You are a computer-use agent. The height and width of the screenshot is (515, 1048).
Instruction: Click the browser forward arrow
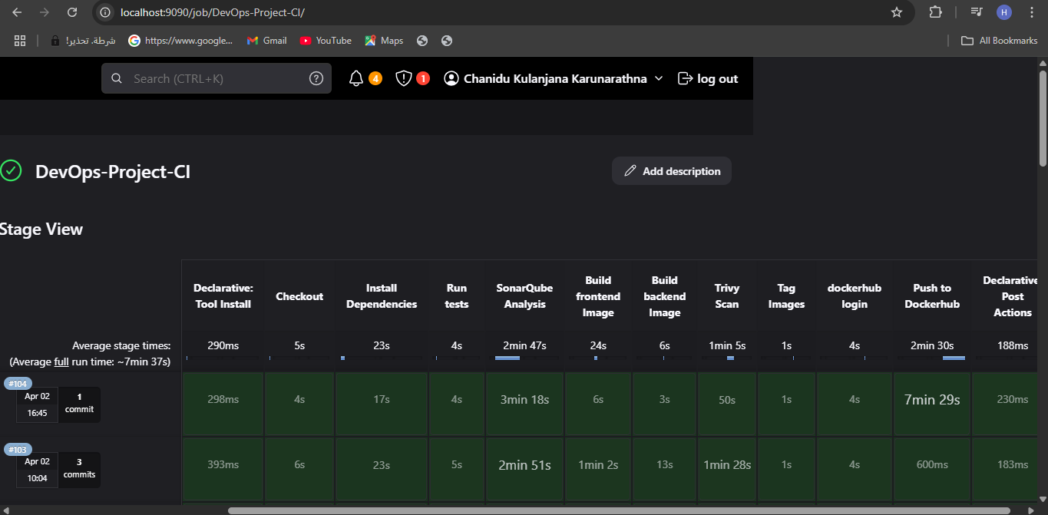pyautogui.click(x=45, y=12)
